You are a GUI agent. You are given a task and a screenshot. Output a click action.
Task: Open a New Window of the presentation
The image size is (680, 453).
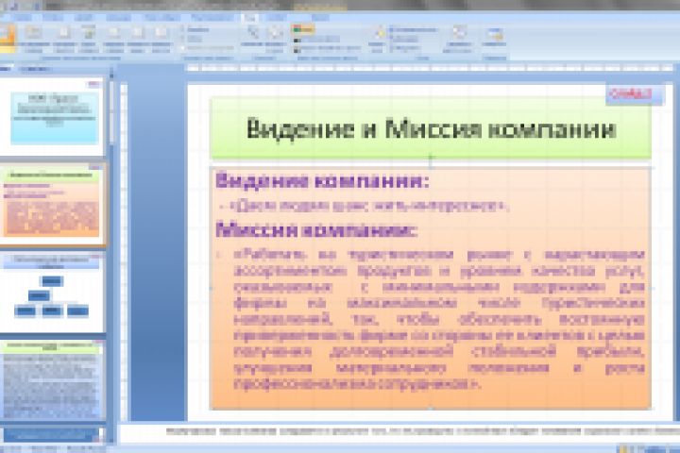click(x=377, y=38)
